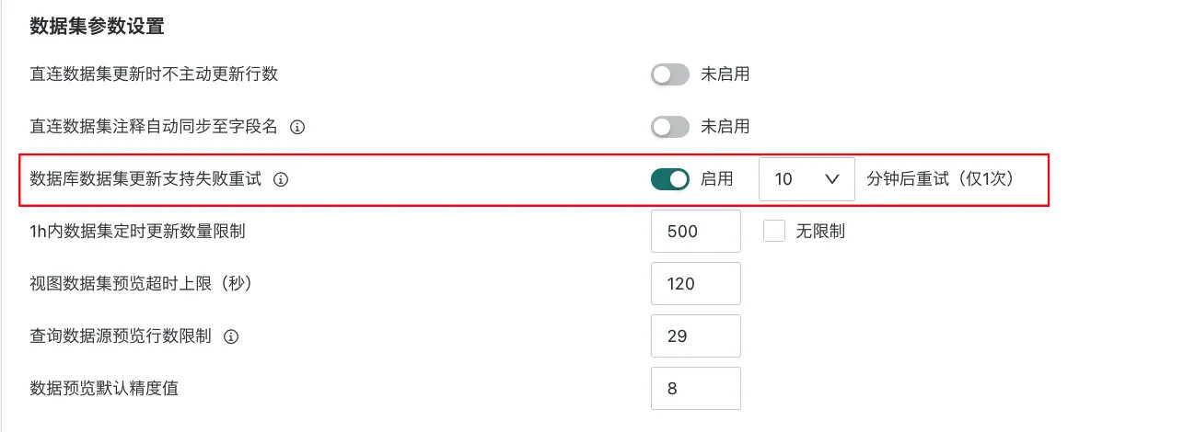
Task: Click the 数据库数据集更新支持失败重试 label text
Action: pos(145,179)
